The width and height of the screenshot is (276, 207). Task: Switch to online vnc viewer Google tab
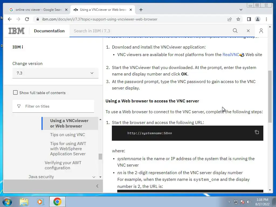pyautogui.click(x=39, y=10)
